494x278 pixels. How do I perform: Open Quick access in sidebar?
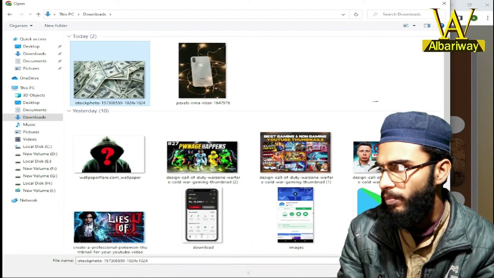tap(33, 39)
